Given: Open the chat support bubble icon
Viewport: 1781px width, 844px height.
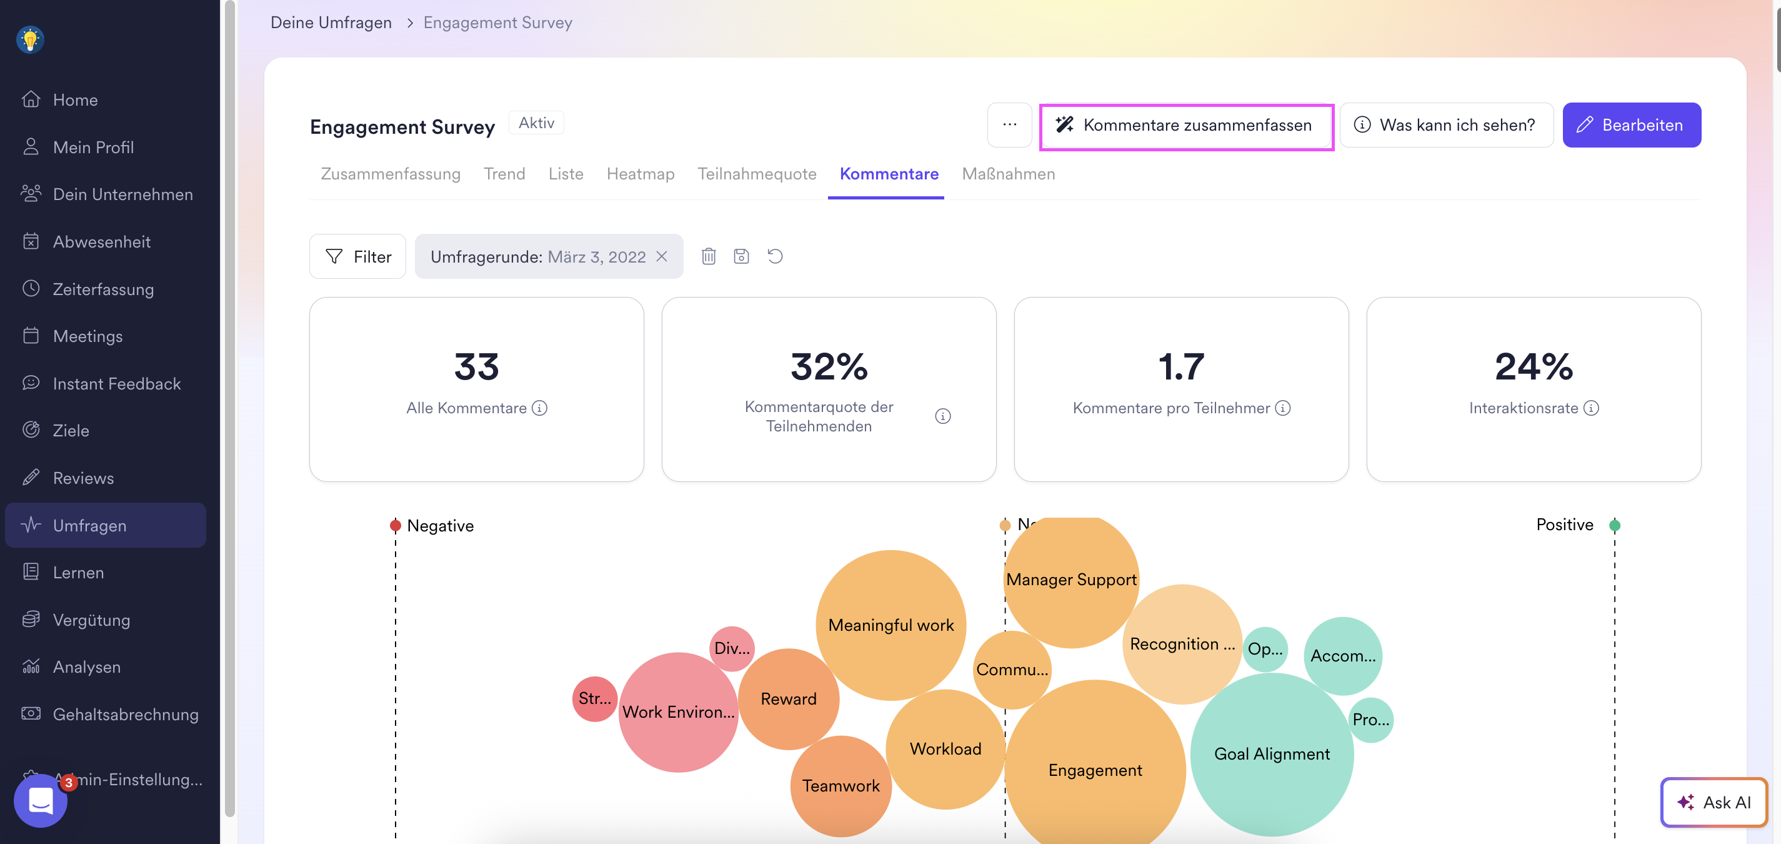Looking at the screenshot, I should [41, 800].
